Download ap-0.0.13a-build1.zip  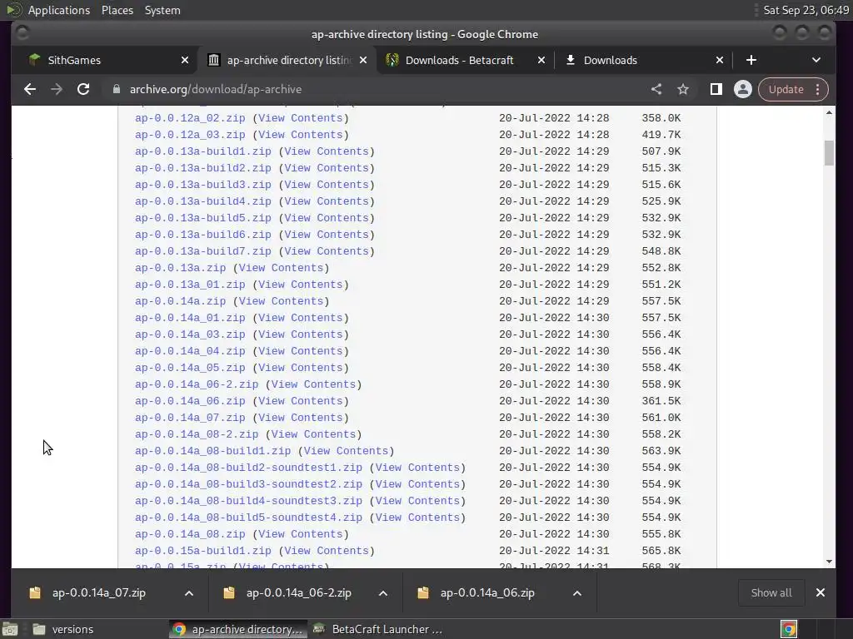[x=203, y=151]
